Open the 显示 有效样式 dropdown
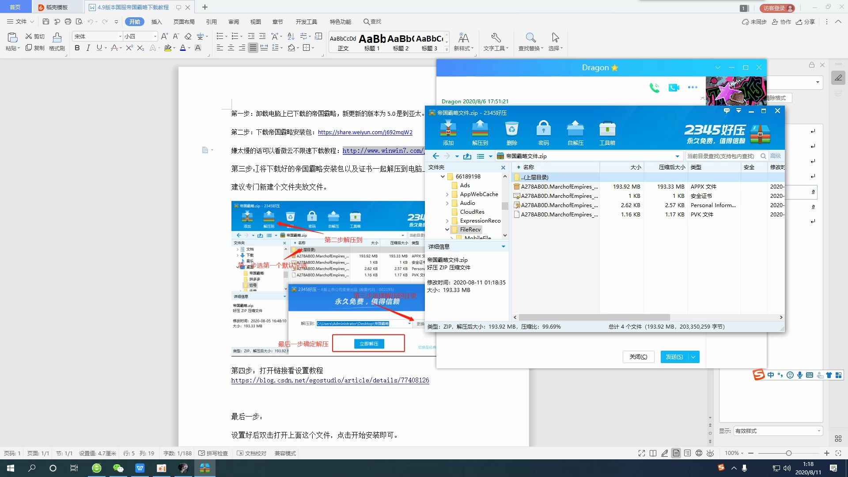Screen dimensions: 848x477 (778, 431)
